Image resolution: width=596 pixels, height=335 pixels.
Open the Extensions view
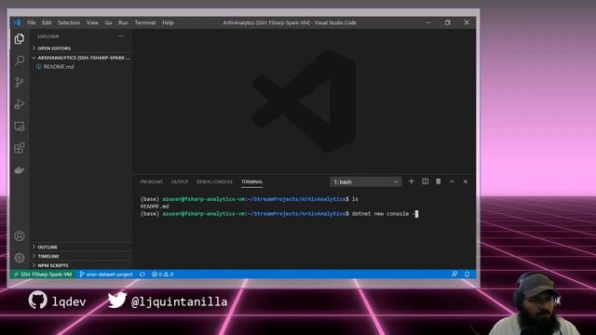(20, 148)
